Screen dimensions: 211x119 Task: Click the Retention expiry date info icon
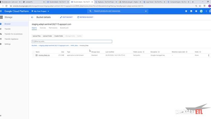(x=187, y=52)
